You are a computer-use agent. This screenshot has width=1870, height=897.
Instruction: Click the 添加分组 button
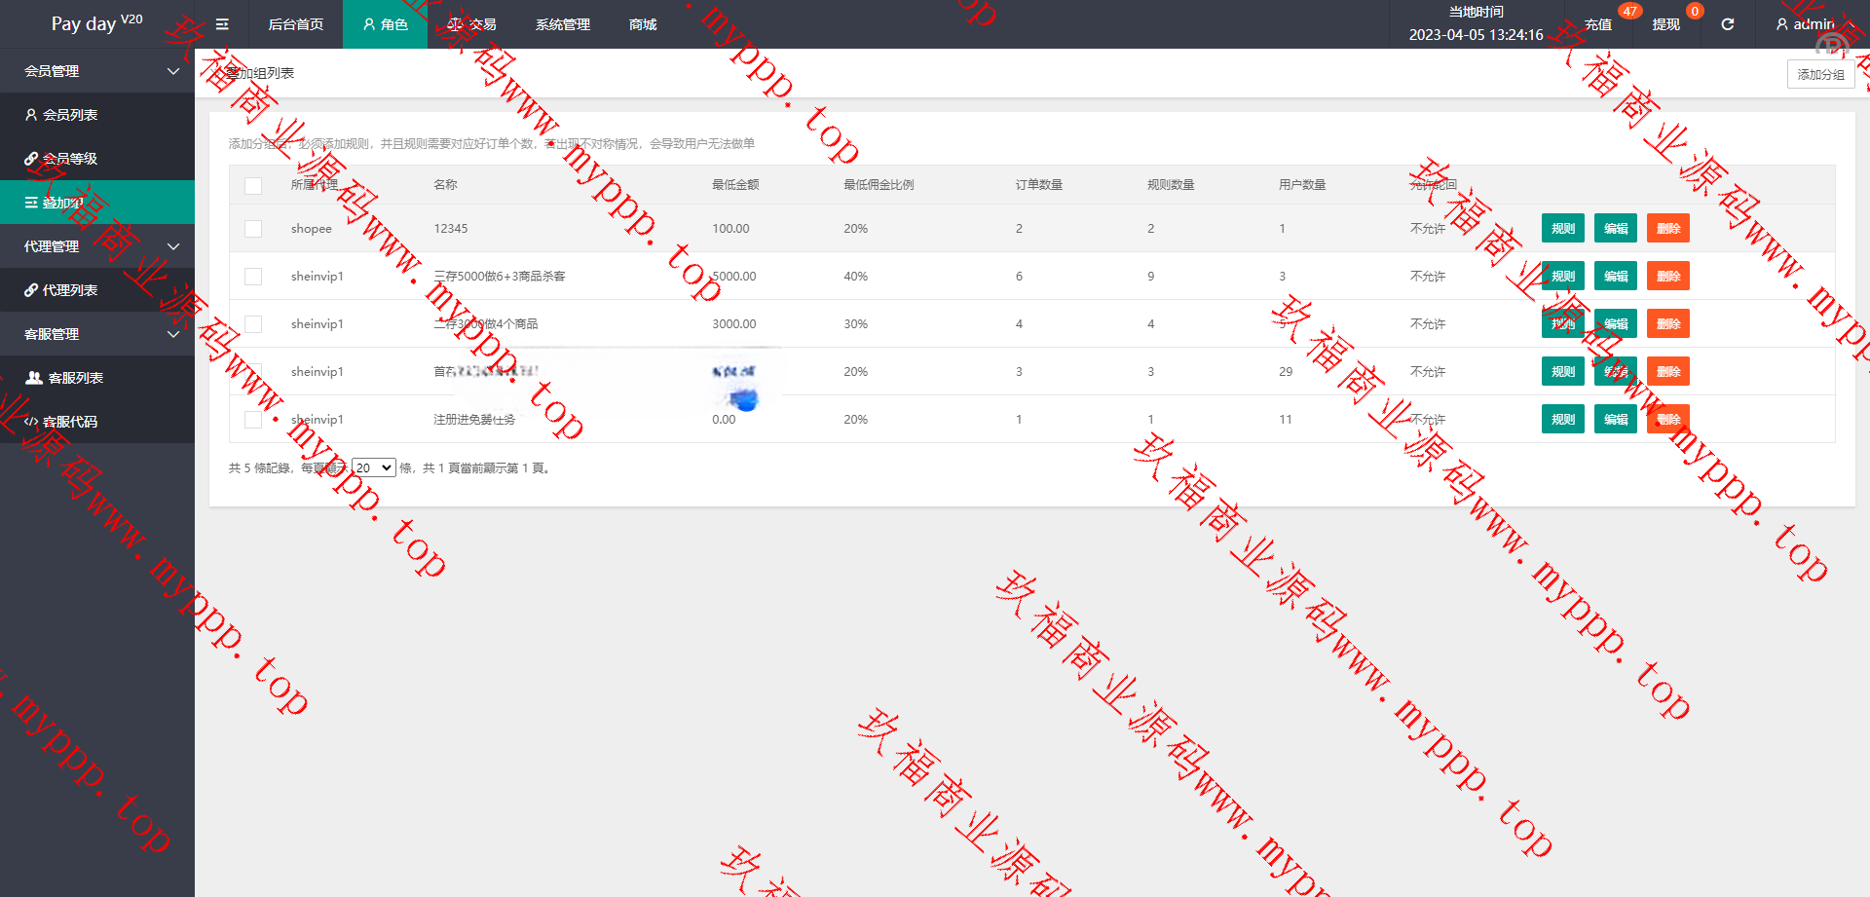(x=1819, y=74)
